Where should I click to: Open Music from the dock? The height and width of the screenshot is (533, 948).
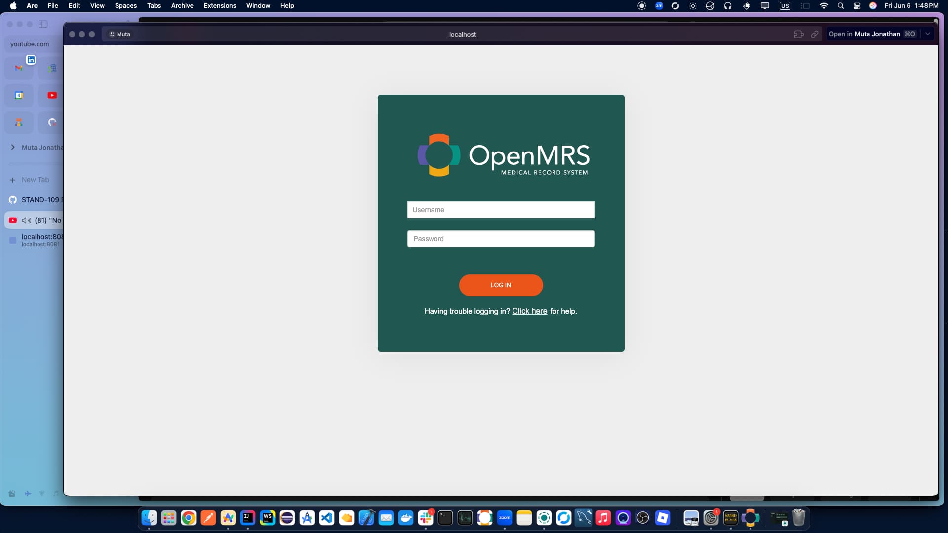click(x=603, y=518)
